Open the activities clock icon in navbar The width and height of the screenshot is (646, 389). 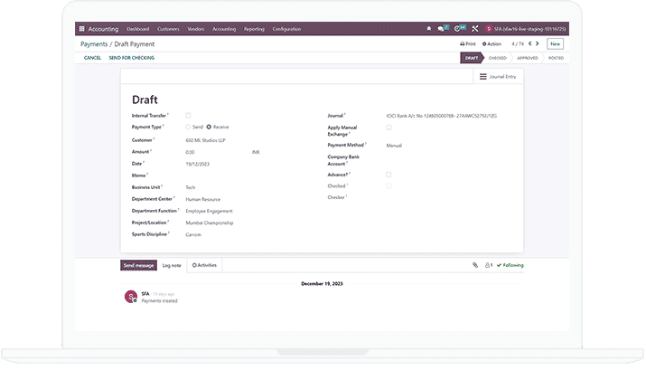point(460,29)
